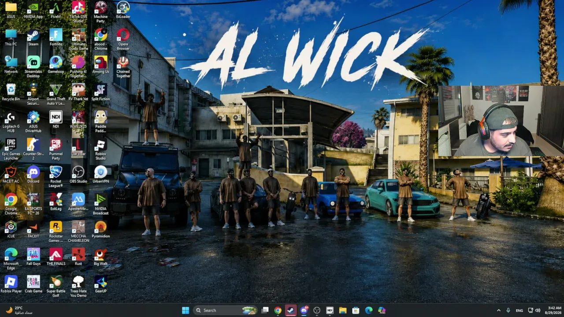Select the Fall Guys desktop icon
This screenshot has width=564, height=317.
tap(33, 256)
